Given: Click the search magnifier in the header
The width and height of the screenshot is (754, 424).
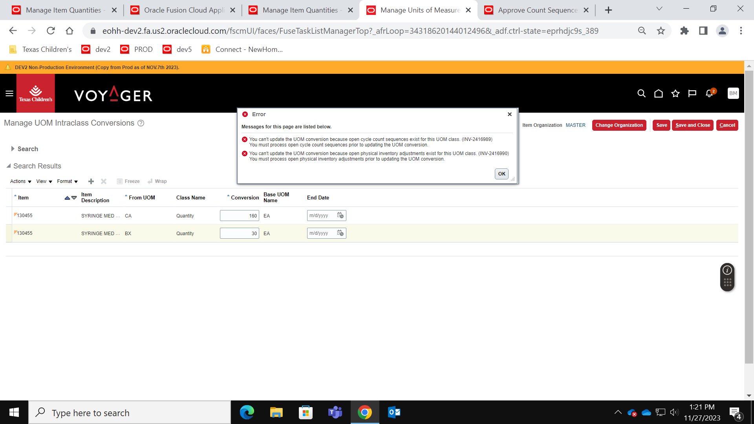Looking at the screenshot, I should tap(641, 93).
